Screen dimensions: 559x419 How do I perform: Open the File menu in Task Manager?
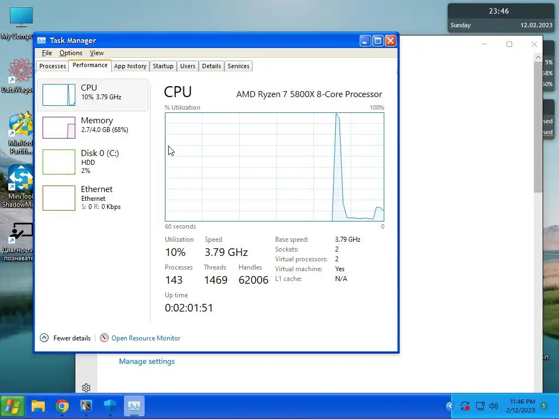(x=47, y=53)
